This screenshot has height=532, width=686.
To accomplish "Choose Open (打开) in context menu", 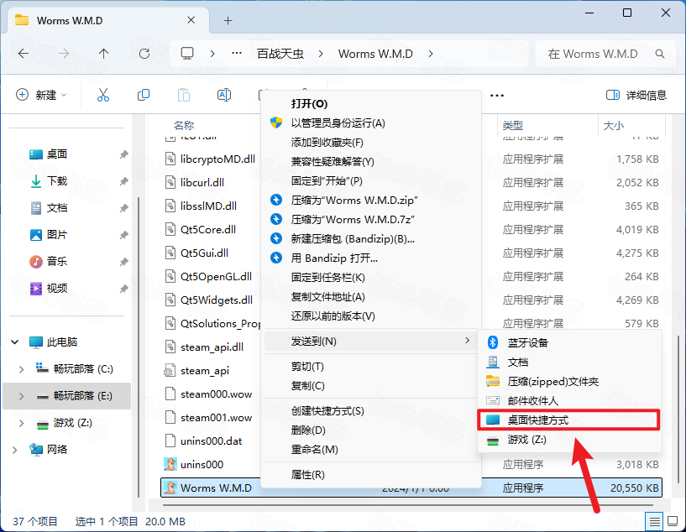I will (371, 103).
